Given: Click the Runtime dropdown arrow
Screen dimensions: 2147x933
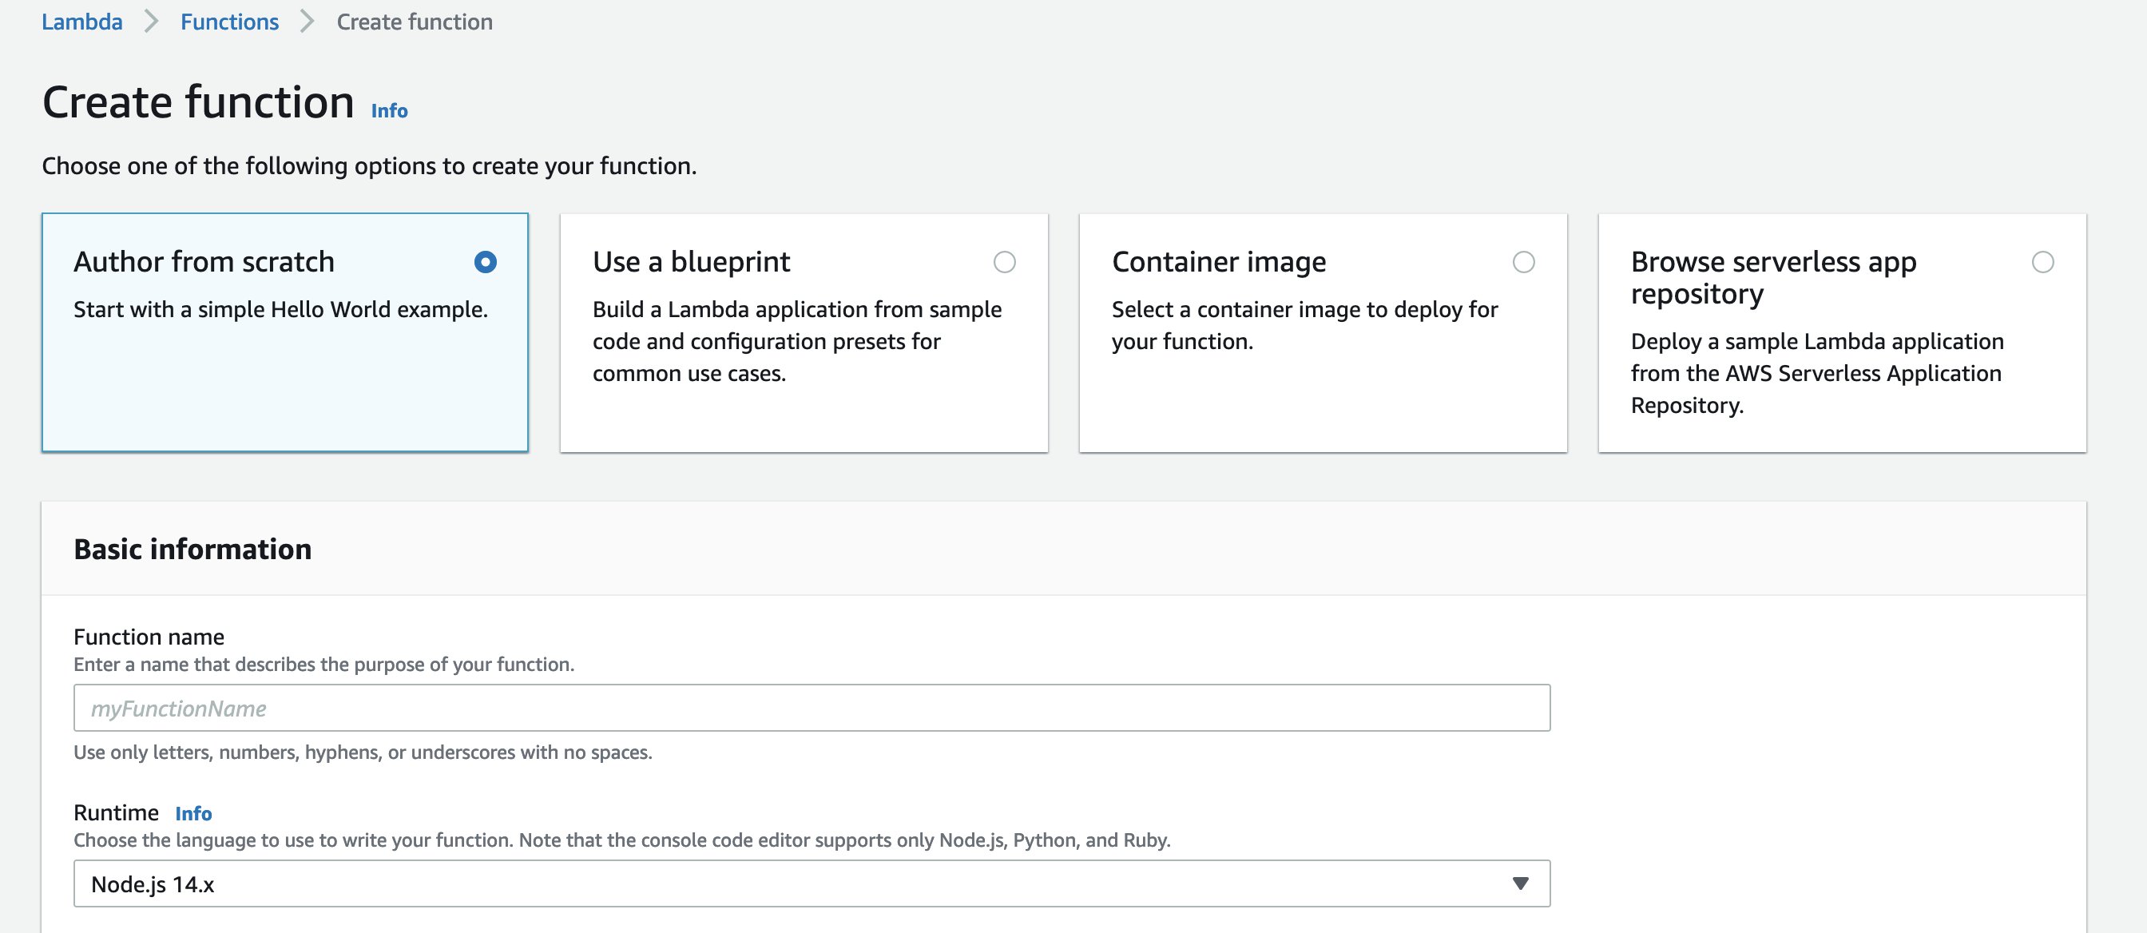Looking at the screenshot, I should click(1520, 883).
